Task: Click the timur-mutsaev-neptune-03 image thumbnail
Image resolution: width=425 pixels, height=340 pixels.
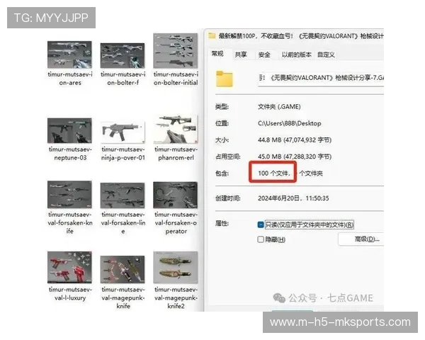Action: (69, 130)
